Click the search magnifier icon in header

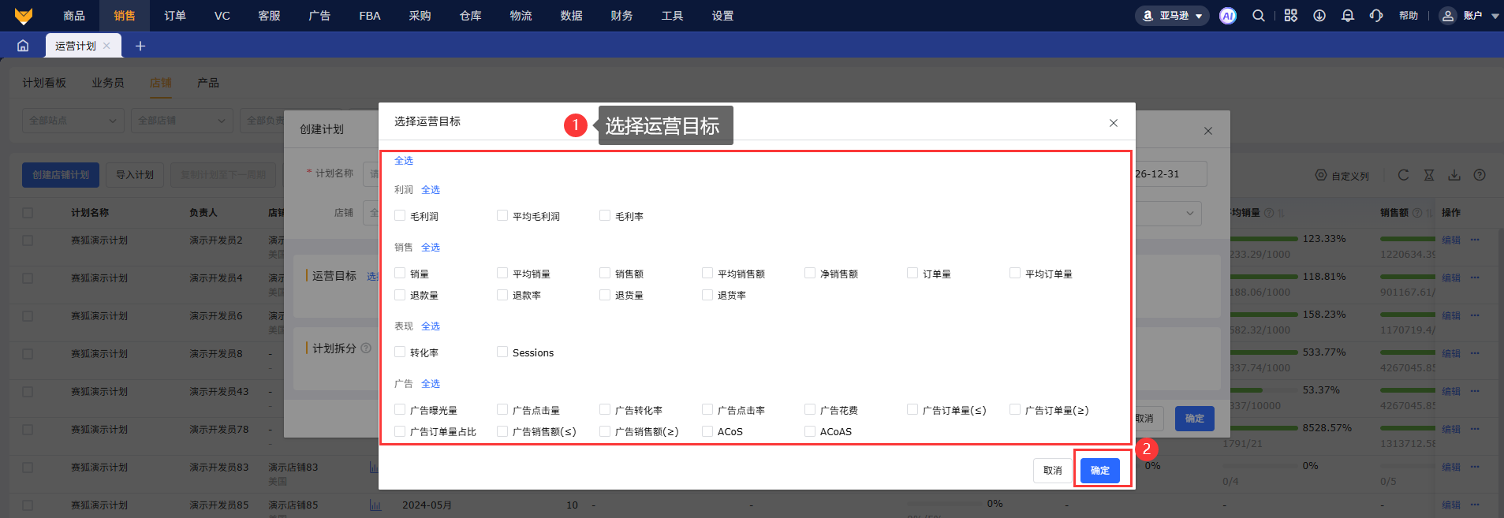click(x=1259, y=16)
